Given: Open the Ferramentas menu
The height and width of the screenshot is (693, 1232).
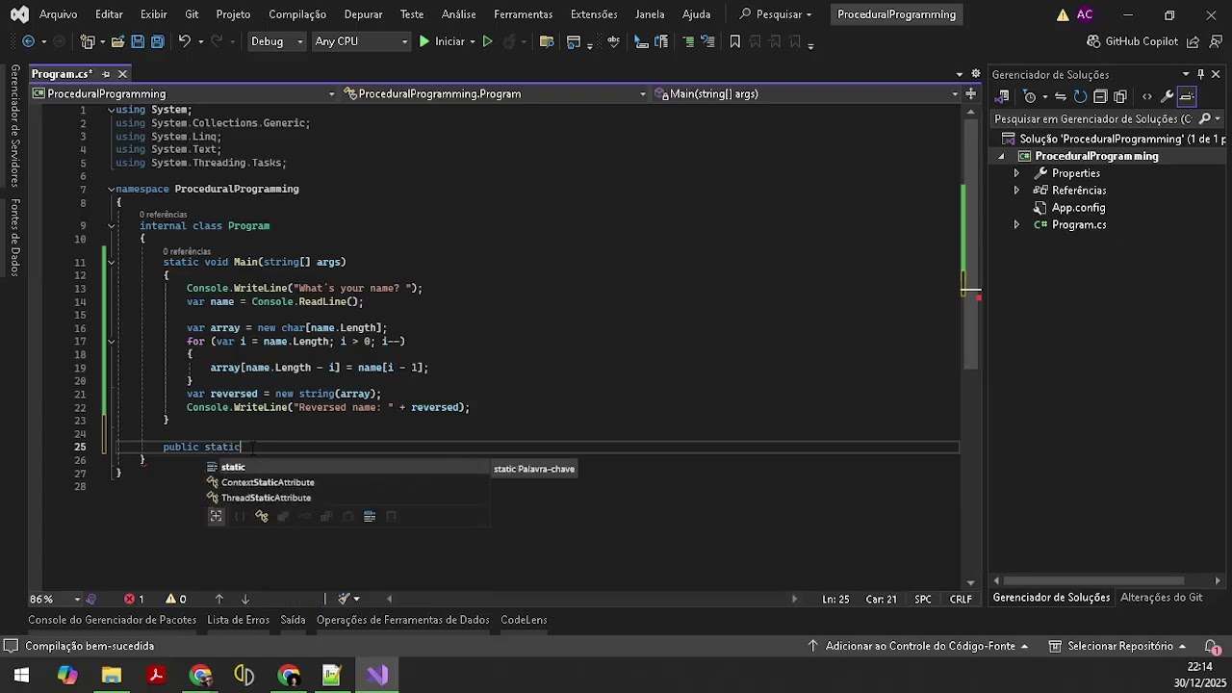Looking at the screenshot, I should pyautogui.click(x=523, y=14).
